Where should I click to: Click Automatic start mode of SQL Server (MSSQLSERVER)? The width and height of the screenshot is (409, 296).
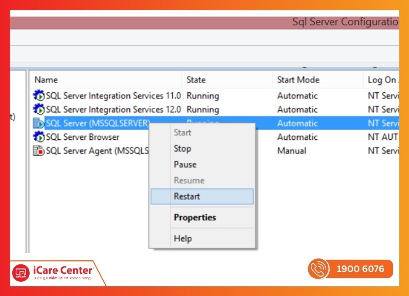pyautogui.click(x=298, y=123)
